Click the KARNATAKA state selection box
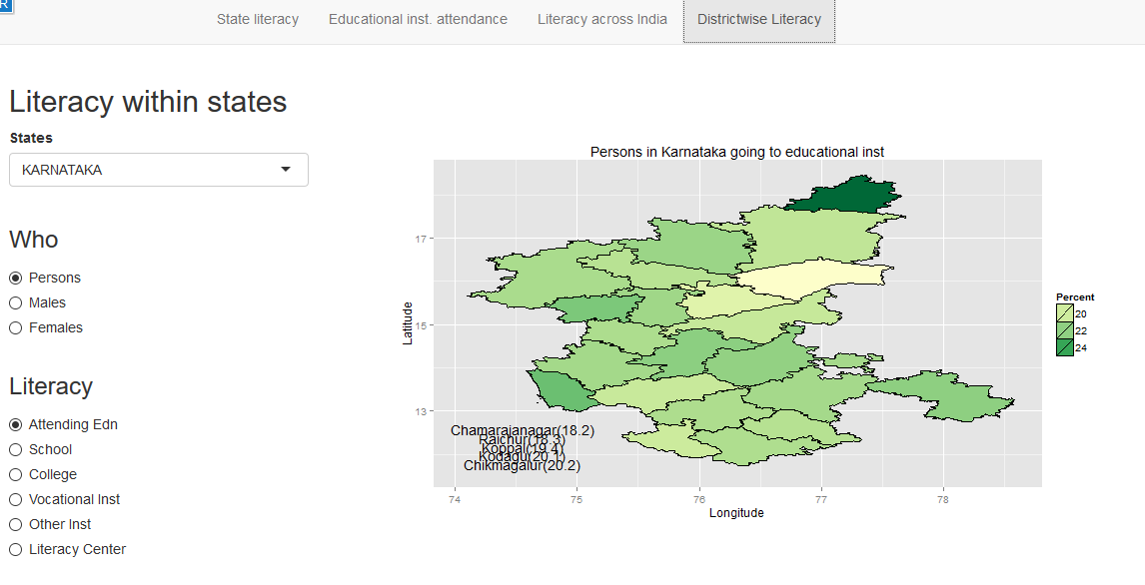This screenshot has height=585, width=1145. click(x=150, y=170)
